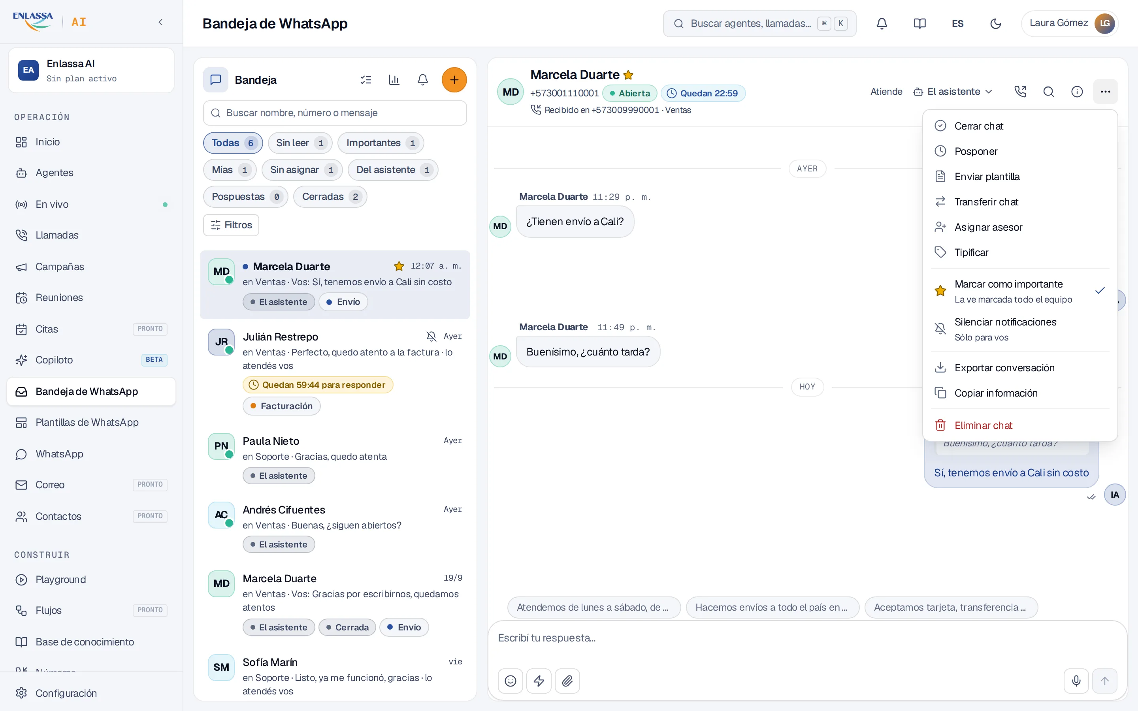Viewport: 1138px width, 711px height.
Task: Send message with the arrow-up button
Action: click(x=1105, y=681)
